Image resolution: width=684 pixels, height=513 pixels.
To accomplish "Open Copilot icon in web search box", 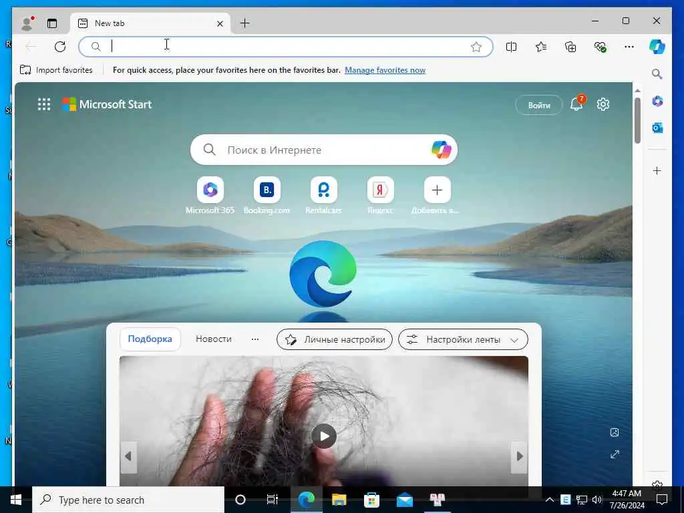I will tap(441, 150).
